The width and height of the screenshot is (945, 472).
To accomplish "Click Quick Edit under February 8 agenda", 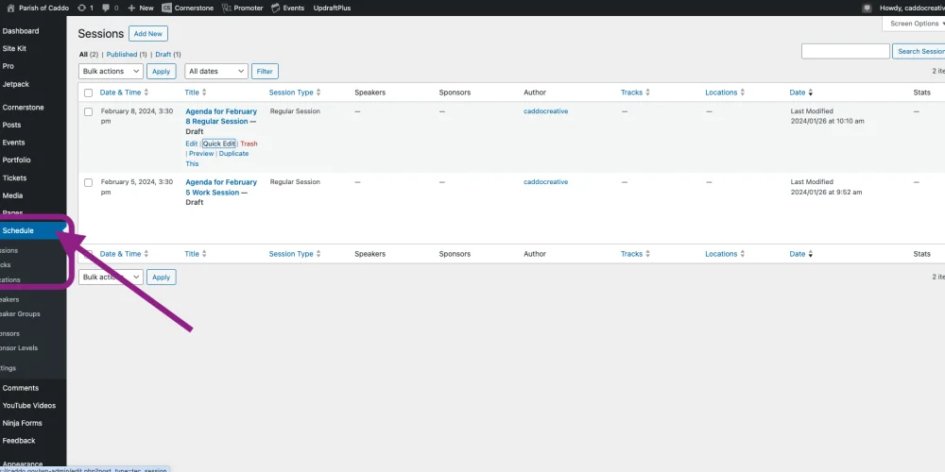I will pyautogui.click(x=219, y=143).
